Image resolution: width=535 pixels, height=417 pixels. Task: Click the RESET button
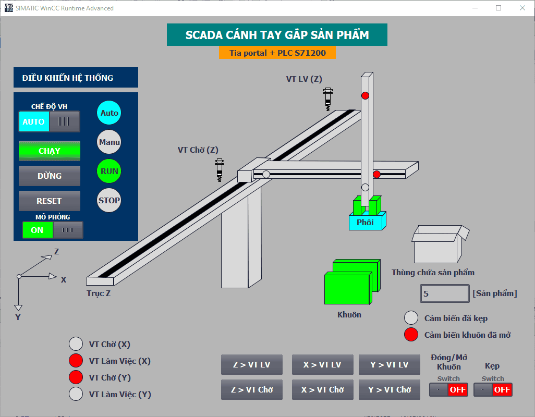pyautogui.click(x=50, y=201)
